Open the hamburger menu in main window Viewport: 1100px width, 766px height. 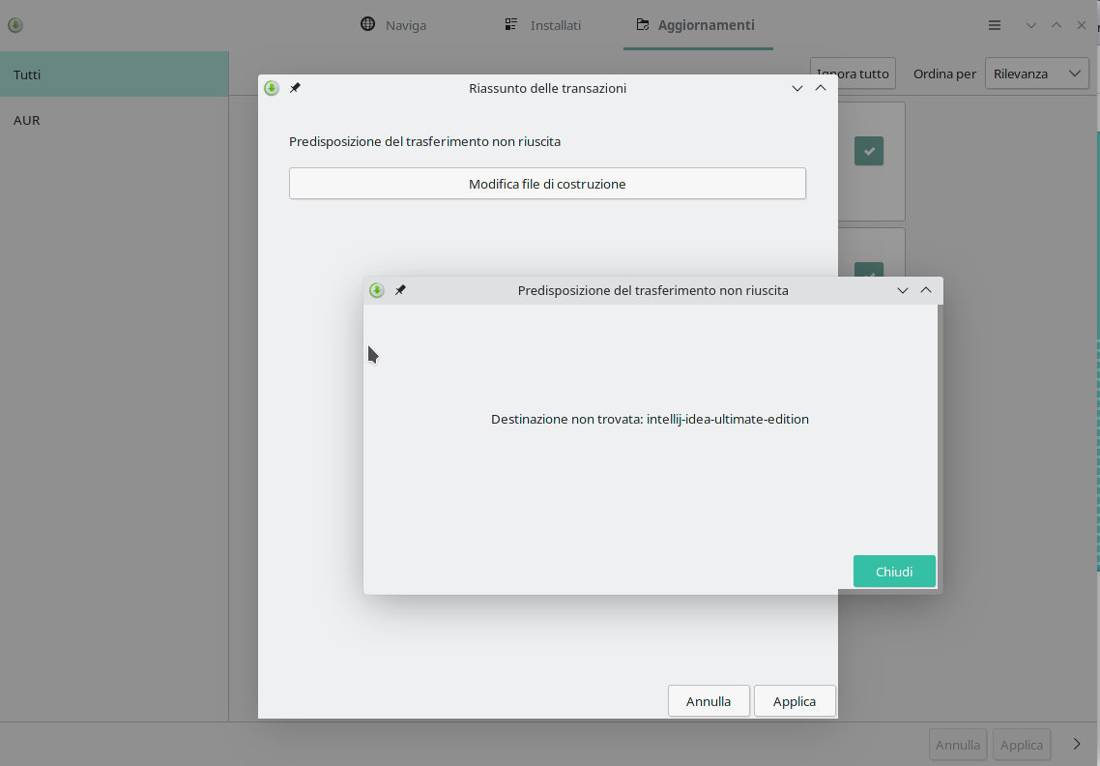[994, 25]
